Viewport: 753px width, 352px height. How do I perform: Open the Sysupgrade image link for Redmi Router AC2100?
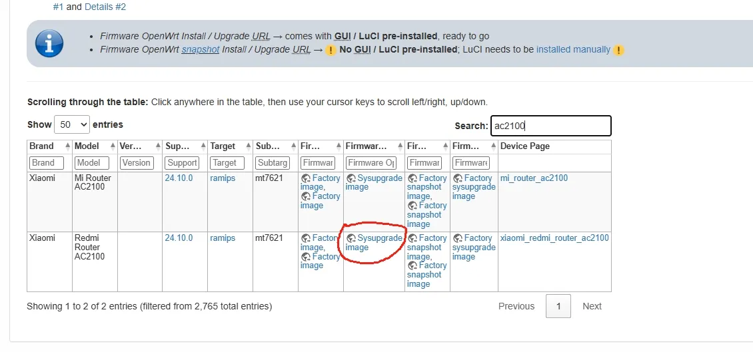(x=374, y=243)
